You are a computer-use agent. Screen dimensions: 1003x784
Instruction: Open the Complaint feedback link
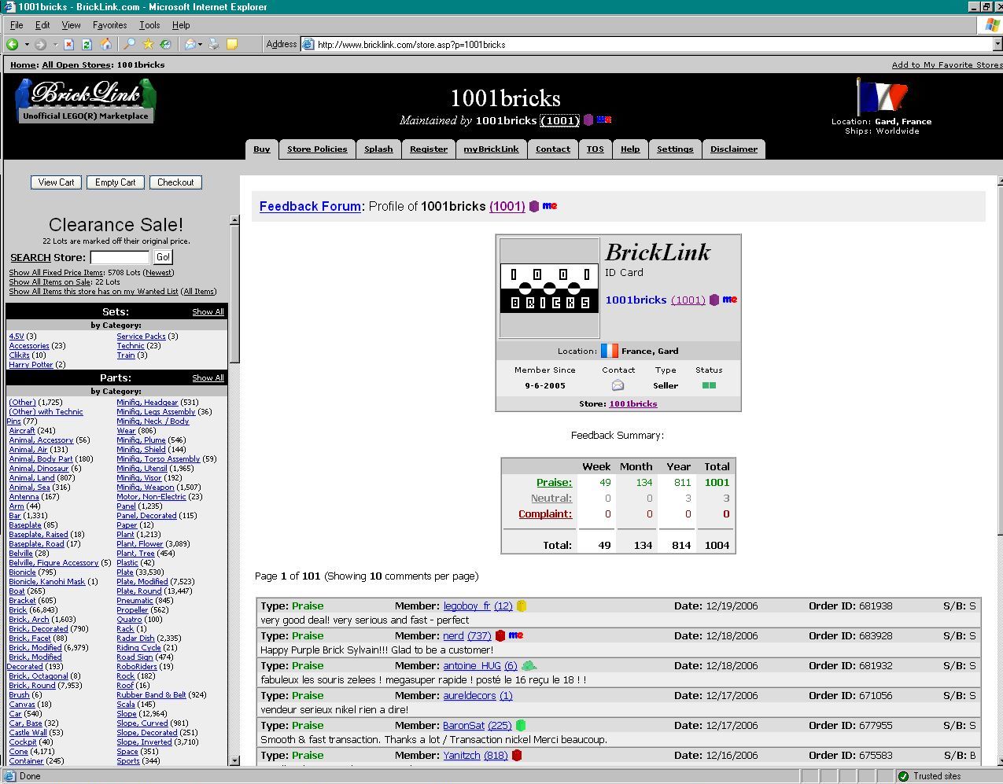tap(545, 514)
